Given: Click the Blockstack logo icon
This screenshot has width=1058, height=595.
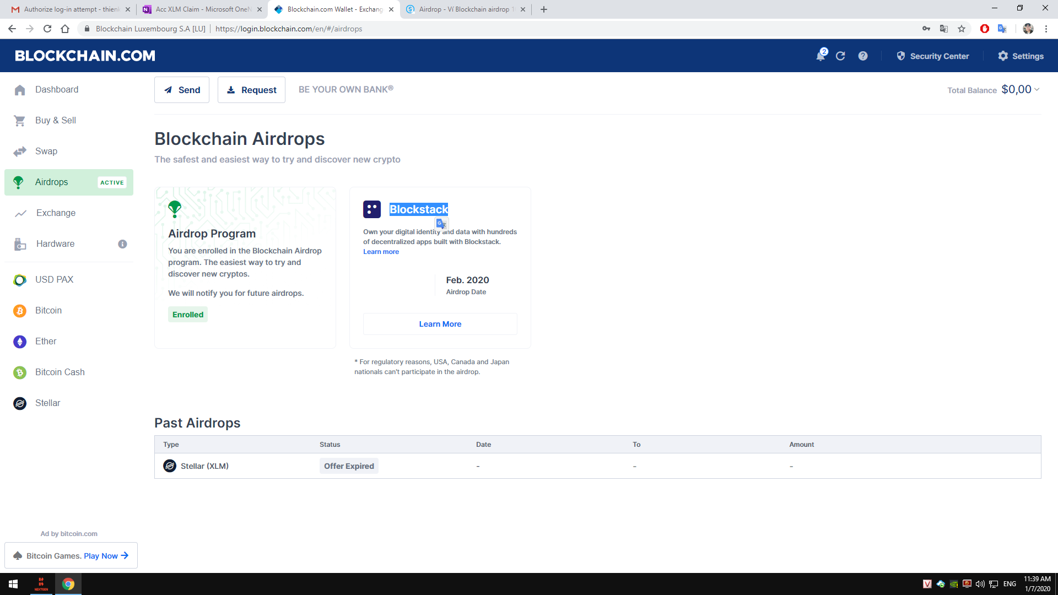Looking at the screenshot, I should [372, 209].
